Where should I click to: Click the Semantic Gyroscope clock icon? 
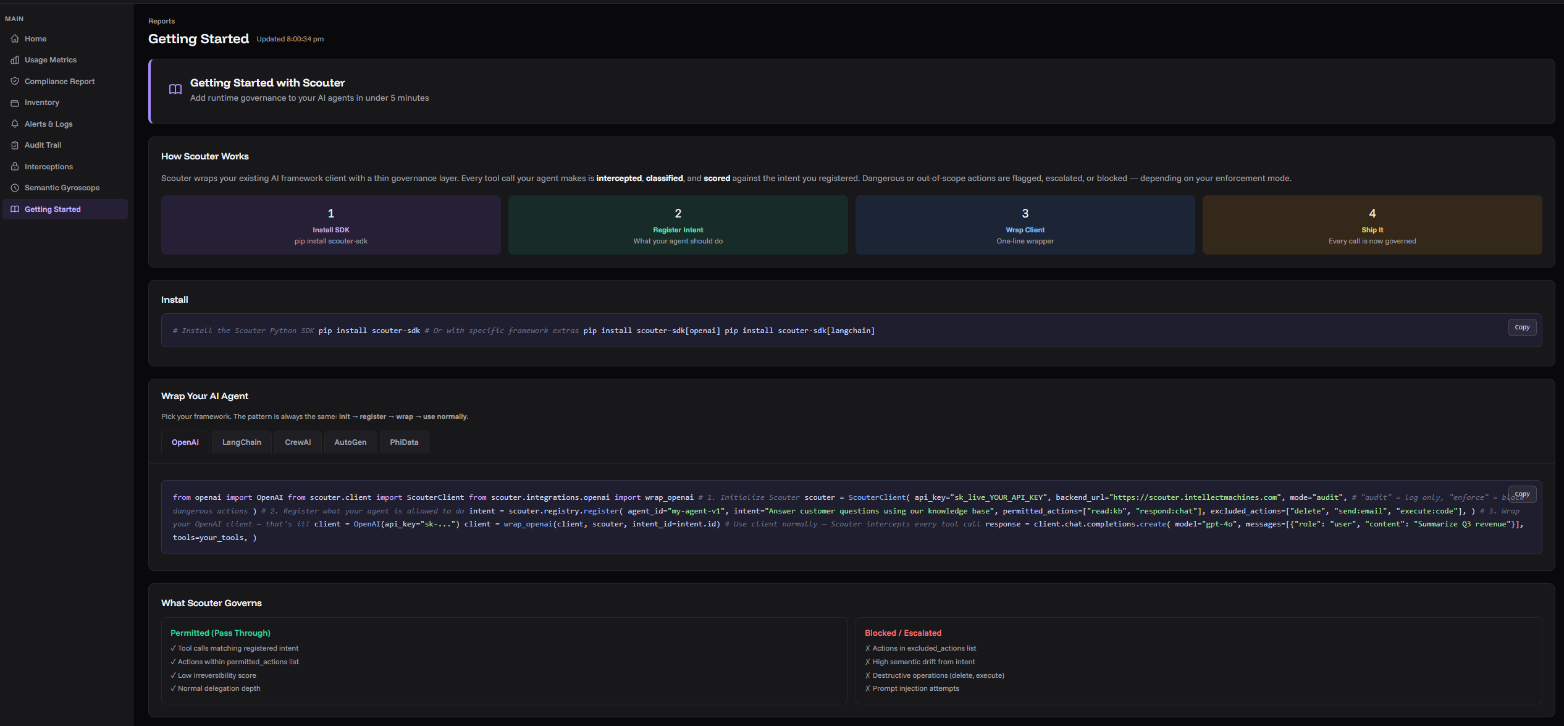15,188
